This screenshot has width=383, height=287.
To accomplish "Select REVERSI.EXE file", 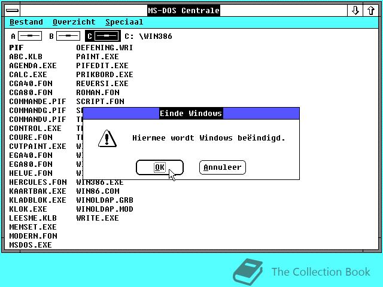I will tap(102, 84).
